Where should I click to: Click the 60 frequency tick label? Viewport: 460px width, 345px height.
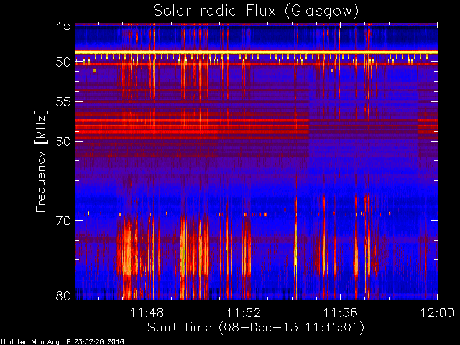click(x=63, y=141)
